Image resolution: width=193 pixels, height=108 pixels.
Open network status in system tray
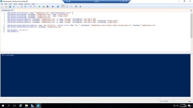coord(174,106)
